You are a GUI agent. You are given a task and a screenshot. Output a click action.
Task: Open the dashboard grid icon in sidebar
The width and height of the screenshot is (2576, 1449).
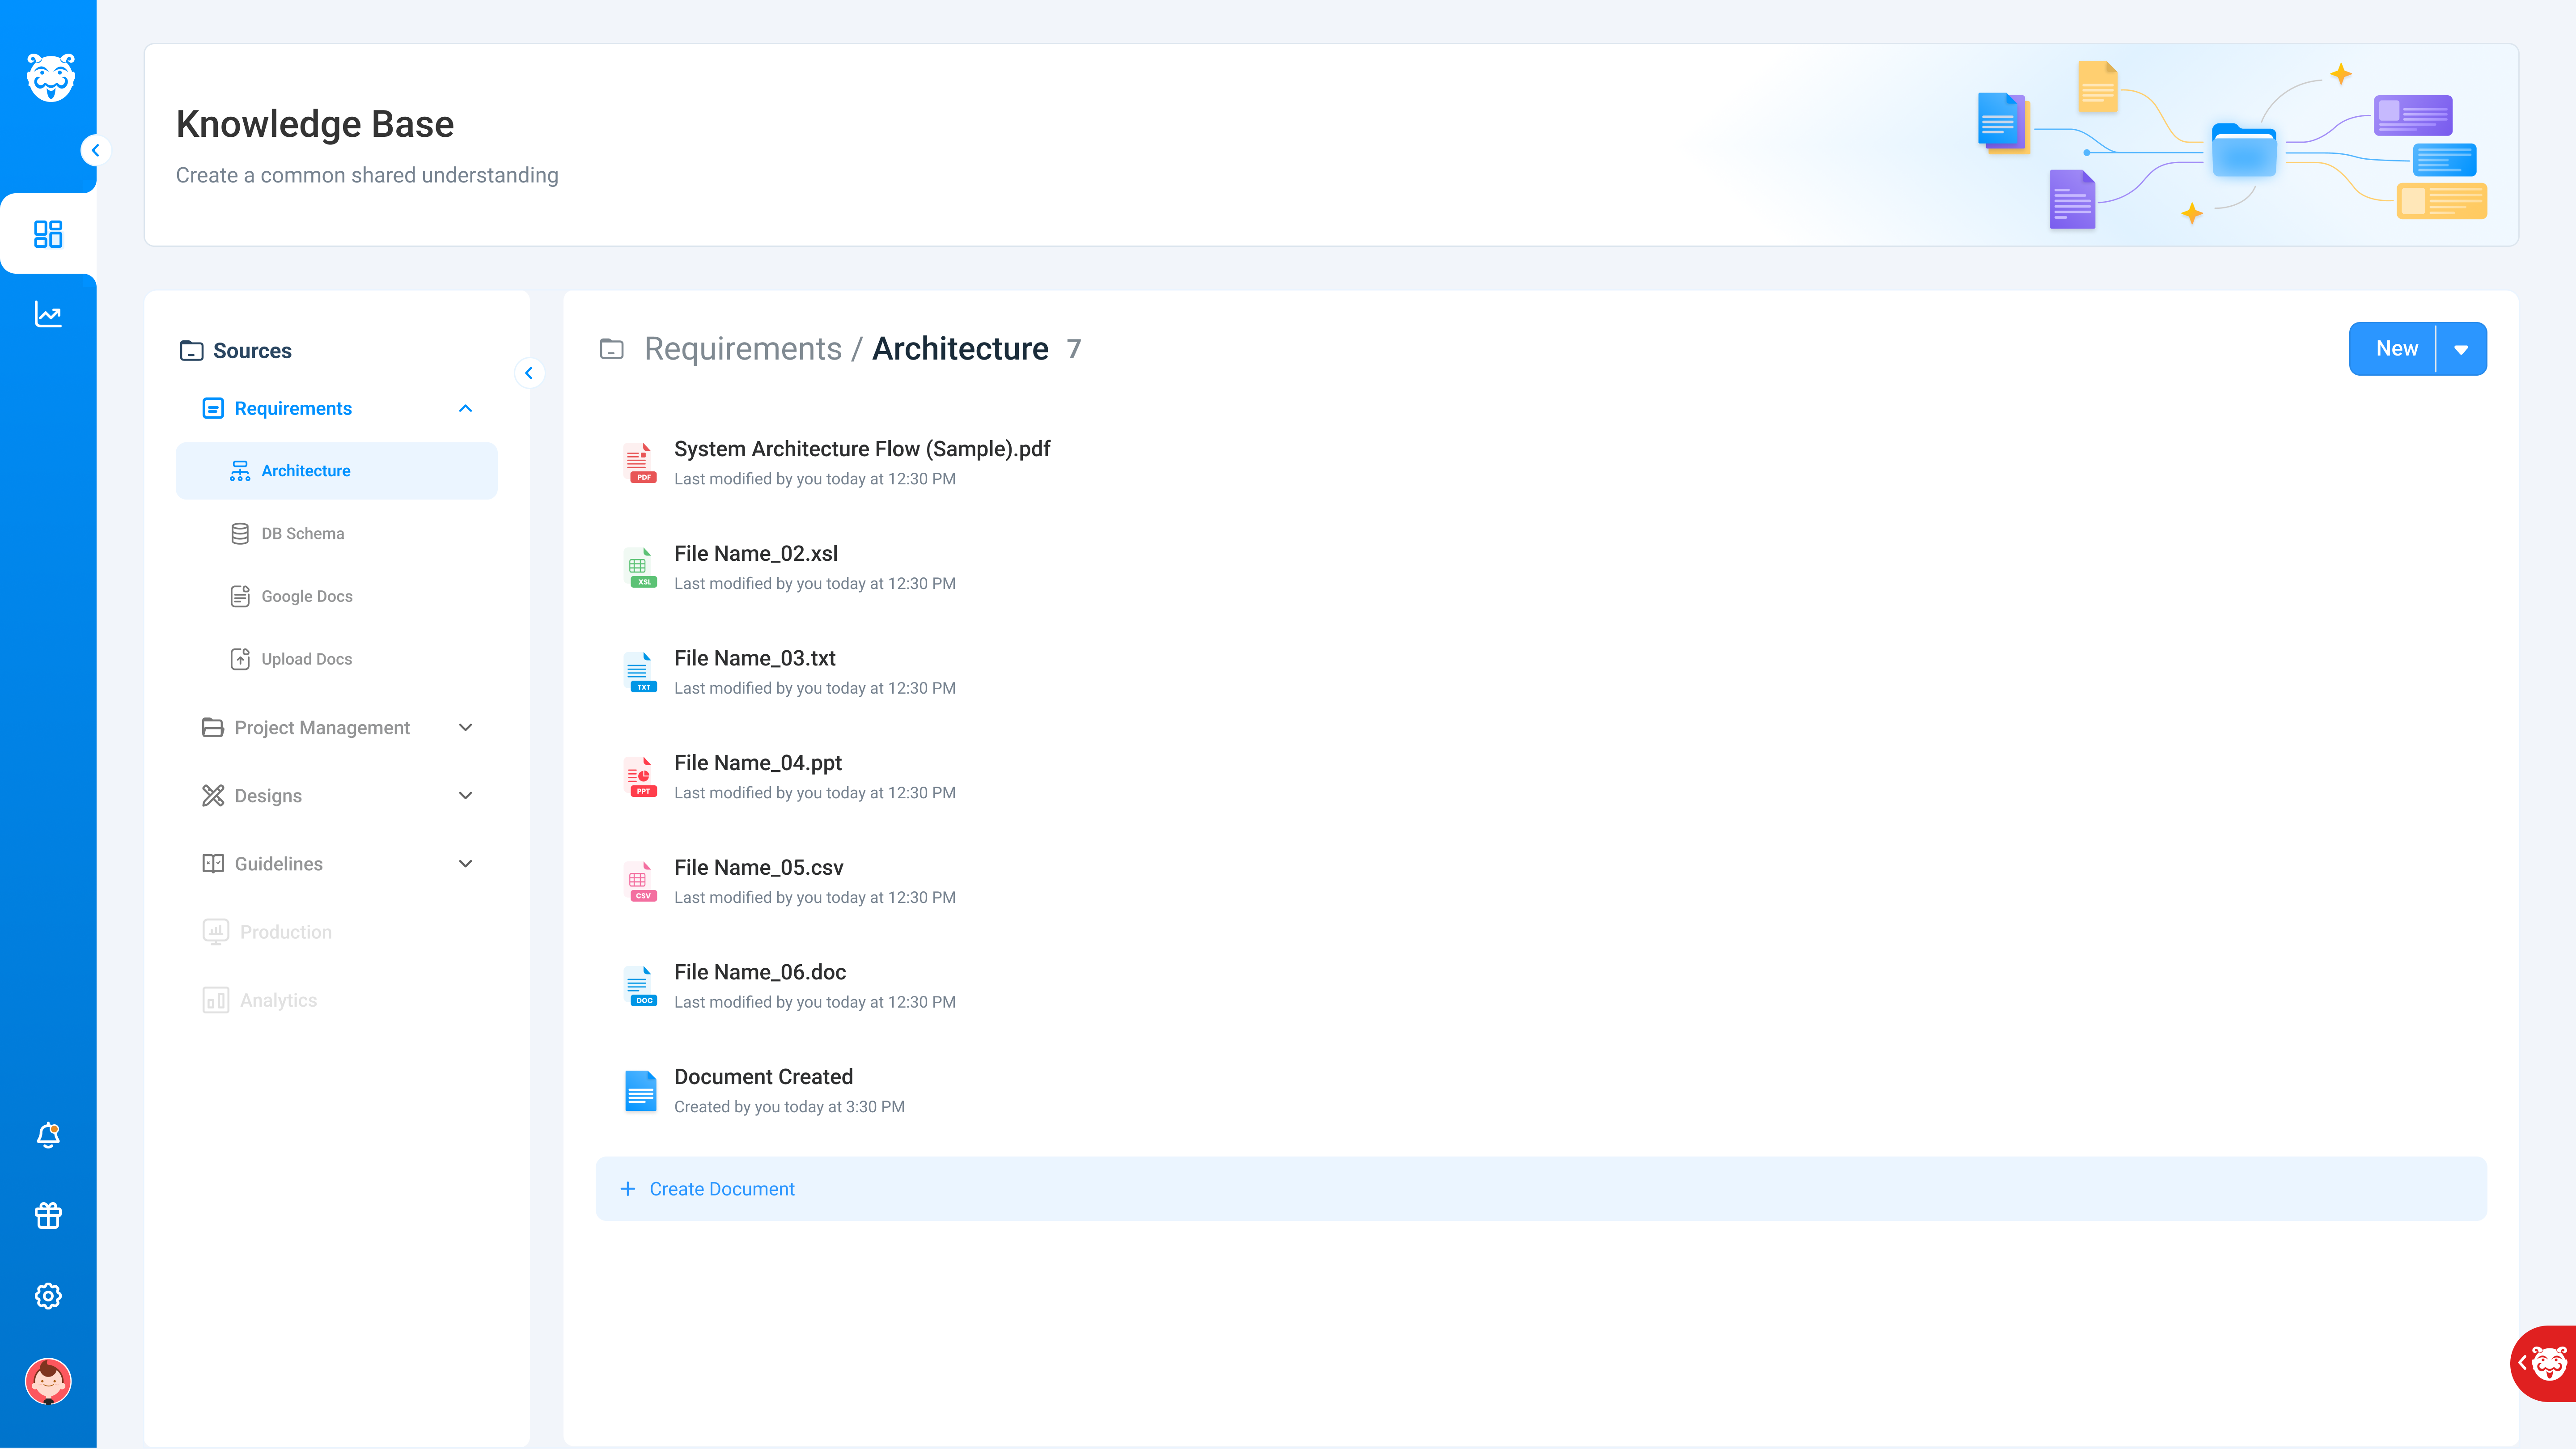pyautogui.click(x=48, y=234)
